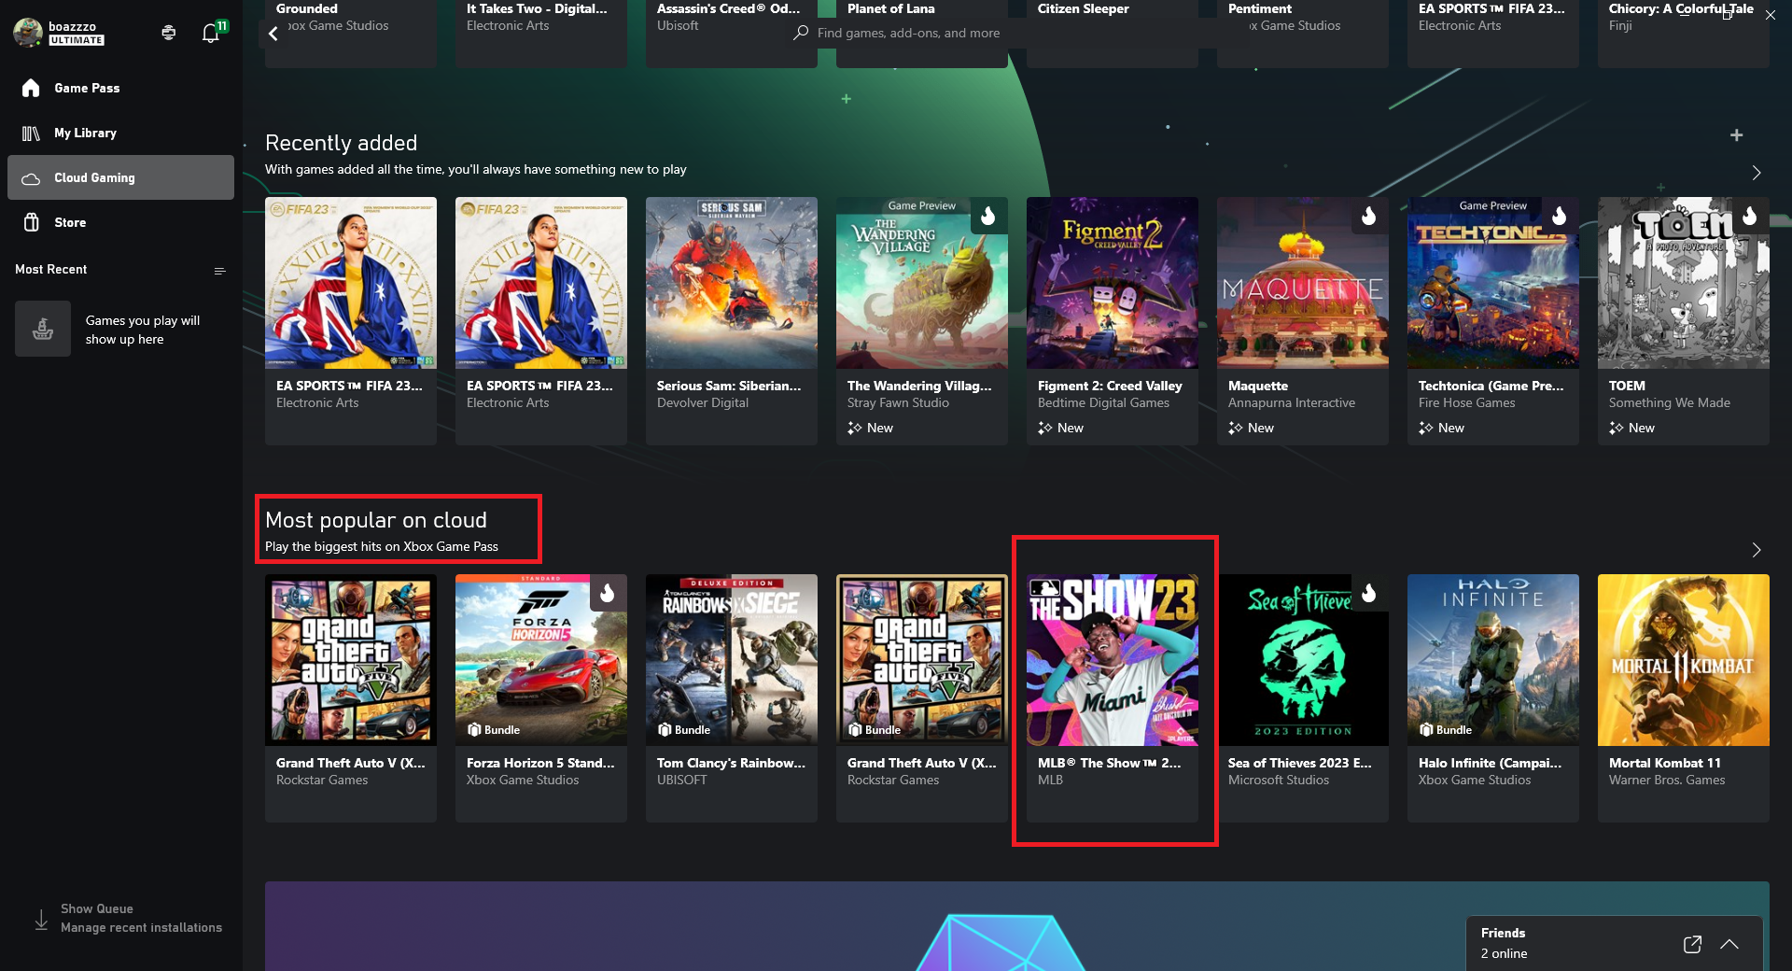Expand the Friends panel chevron
This screenshot has width=1792, height=971.
1729,944
